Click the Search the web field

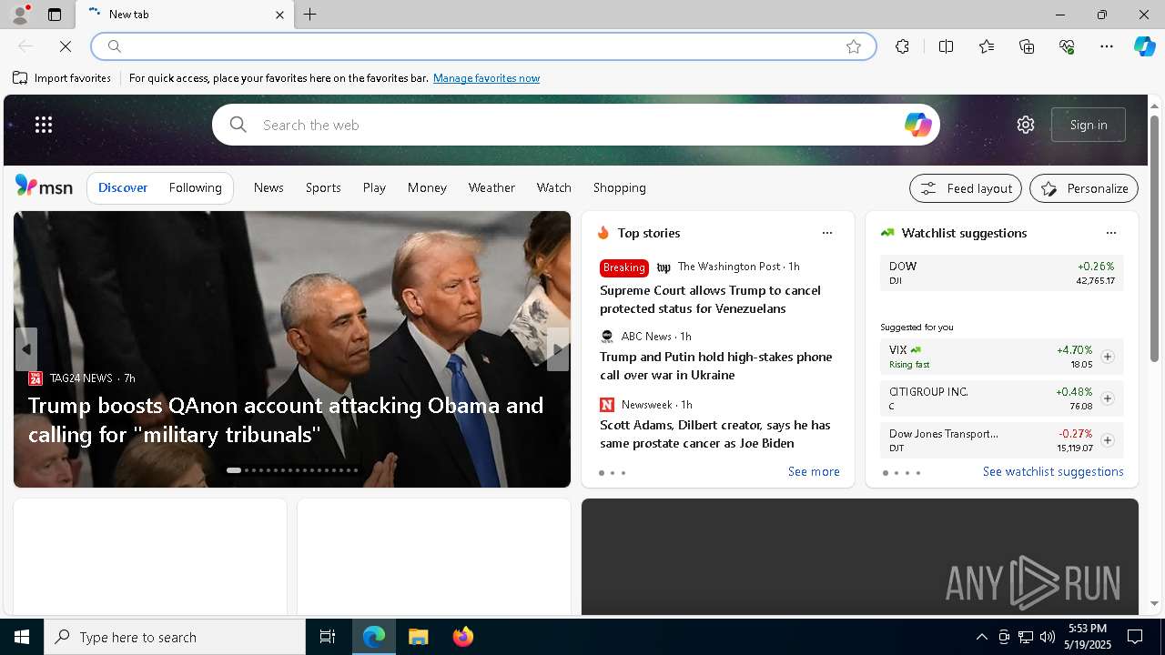point(575,125)
